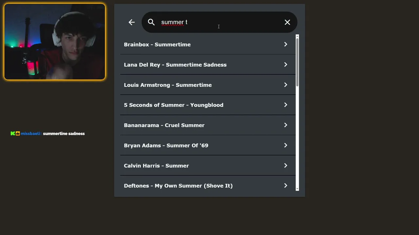The image size is (419, 235).
Task: Open the chevron for Brainbox - Summertime
Action: (285, 44)
